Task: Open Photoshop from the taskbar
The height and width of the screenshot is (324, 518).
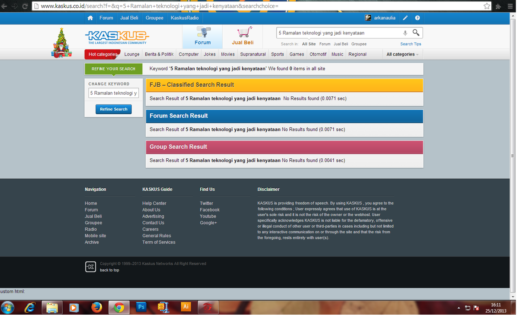Action: pyautogui.click(x=141, y=307)
